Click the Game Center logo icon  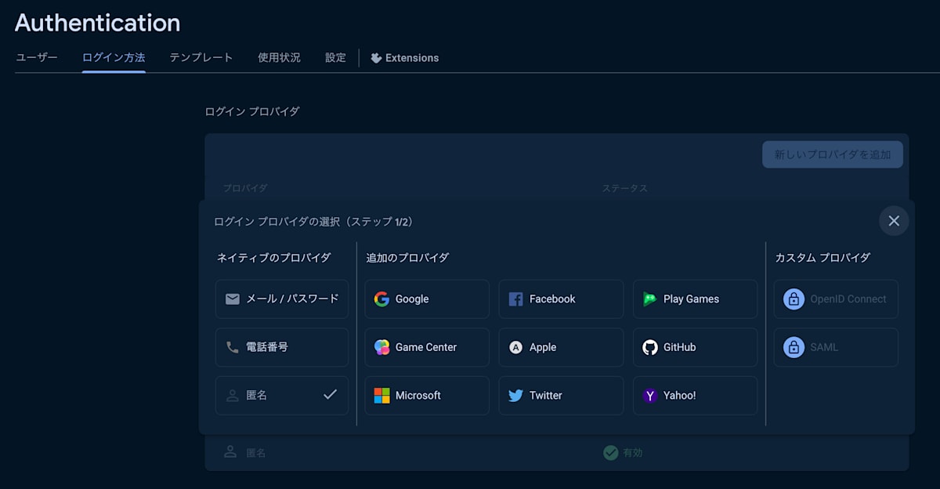click(x=381, y=347)
